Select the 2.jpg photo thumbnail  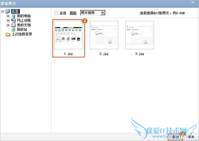[104, 35]
